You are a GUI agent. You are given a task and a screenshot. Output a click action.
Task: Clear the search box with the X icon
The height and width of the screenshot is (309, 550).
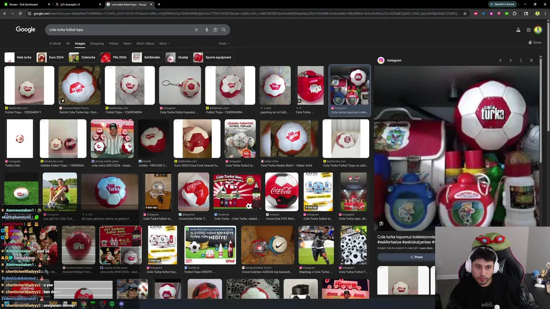point(196,30)
